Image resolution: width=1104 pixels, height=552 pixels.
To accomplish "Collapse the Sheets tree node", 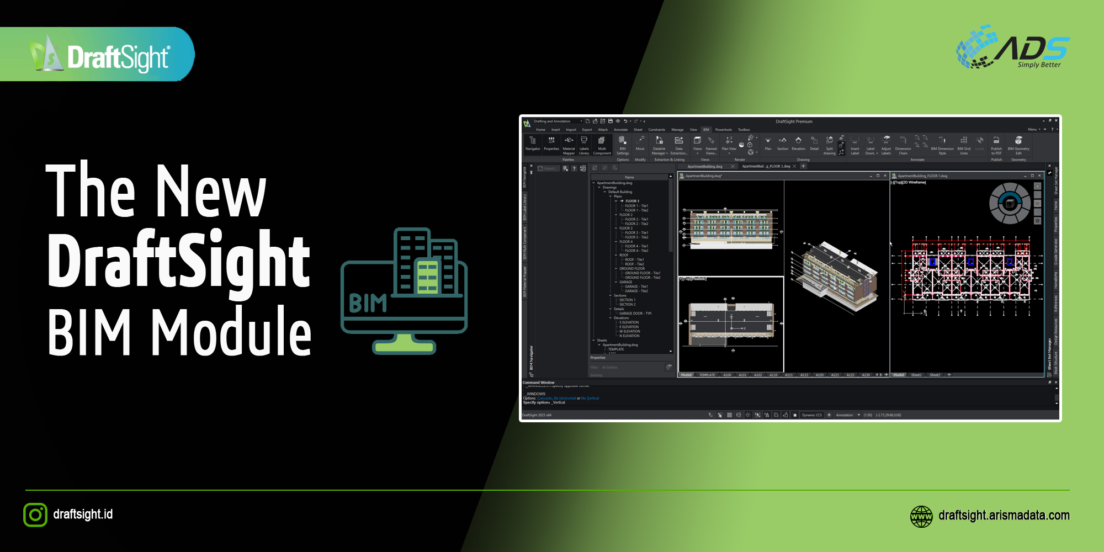I will pyautogui.click(x=593, y=340).
